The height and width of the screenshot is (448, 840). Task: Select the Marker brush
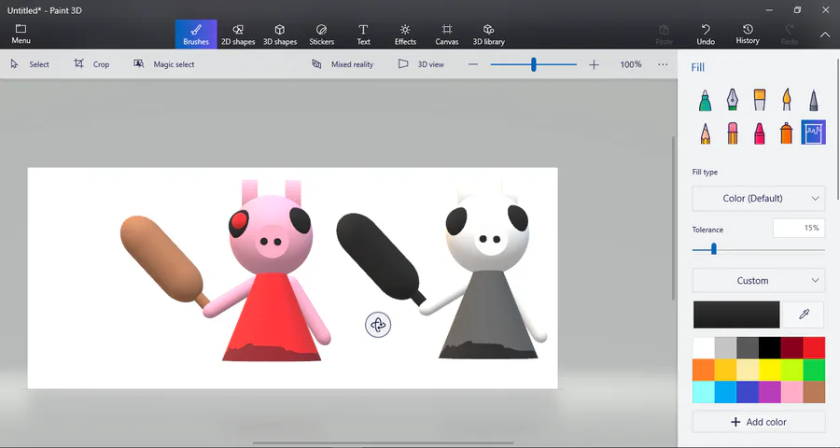(705, 100)
